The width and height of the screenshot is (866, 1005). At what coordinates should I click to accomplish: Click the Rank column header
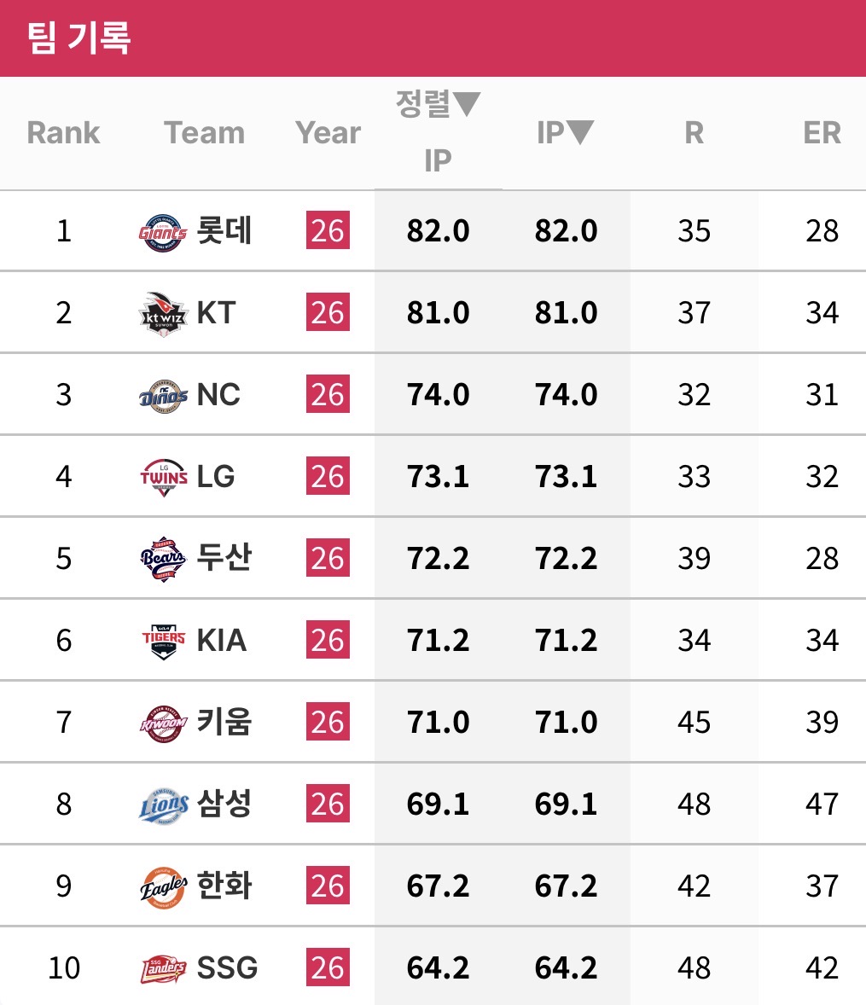click(x=63, y=132)
